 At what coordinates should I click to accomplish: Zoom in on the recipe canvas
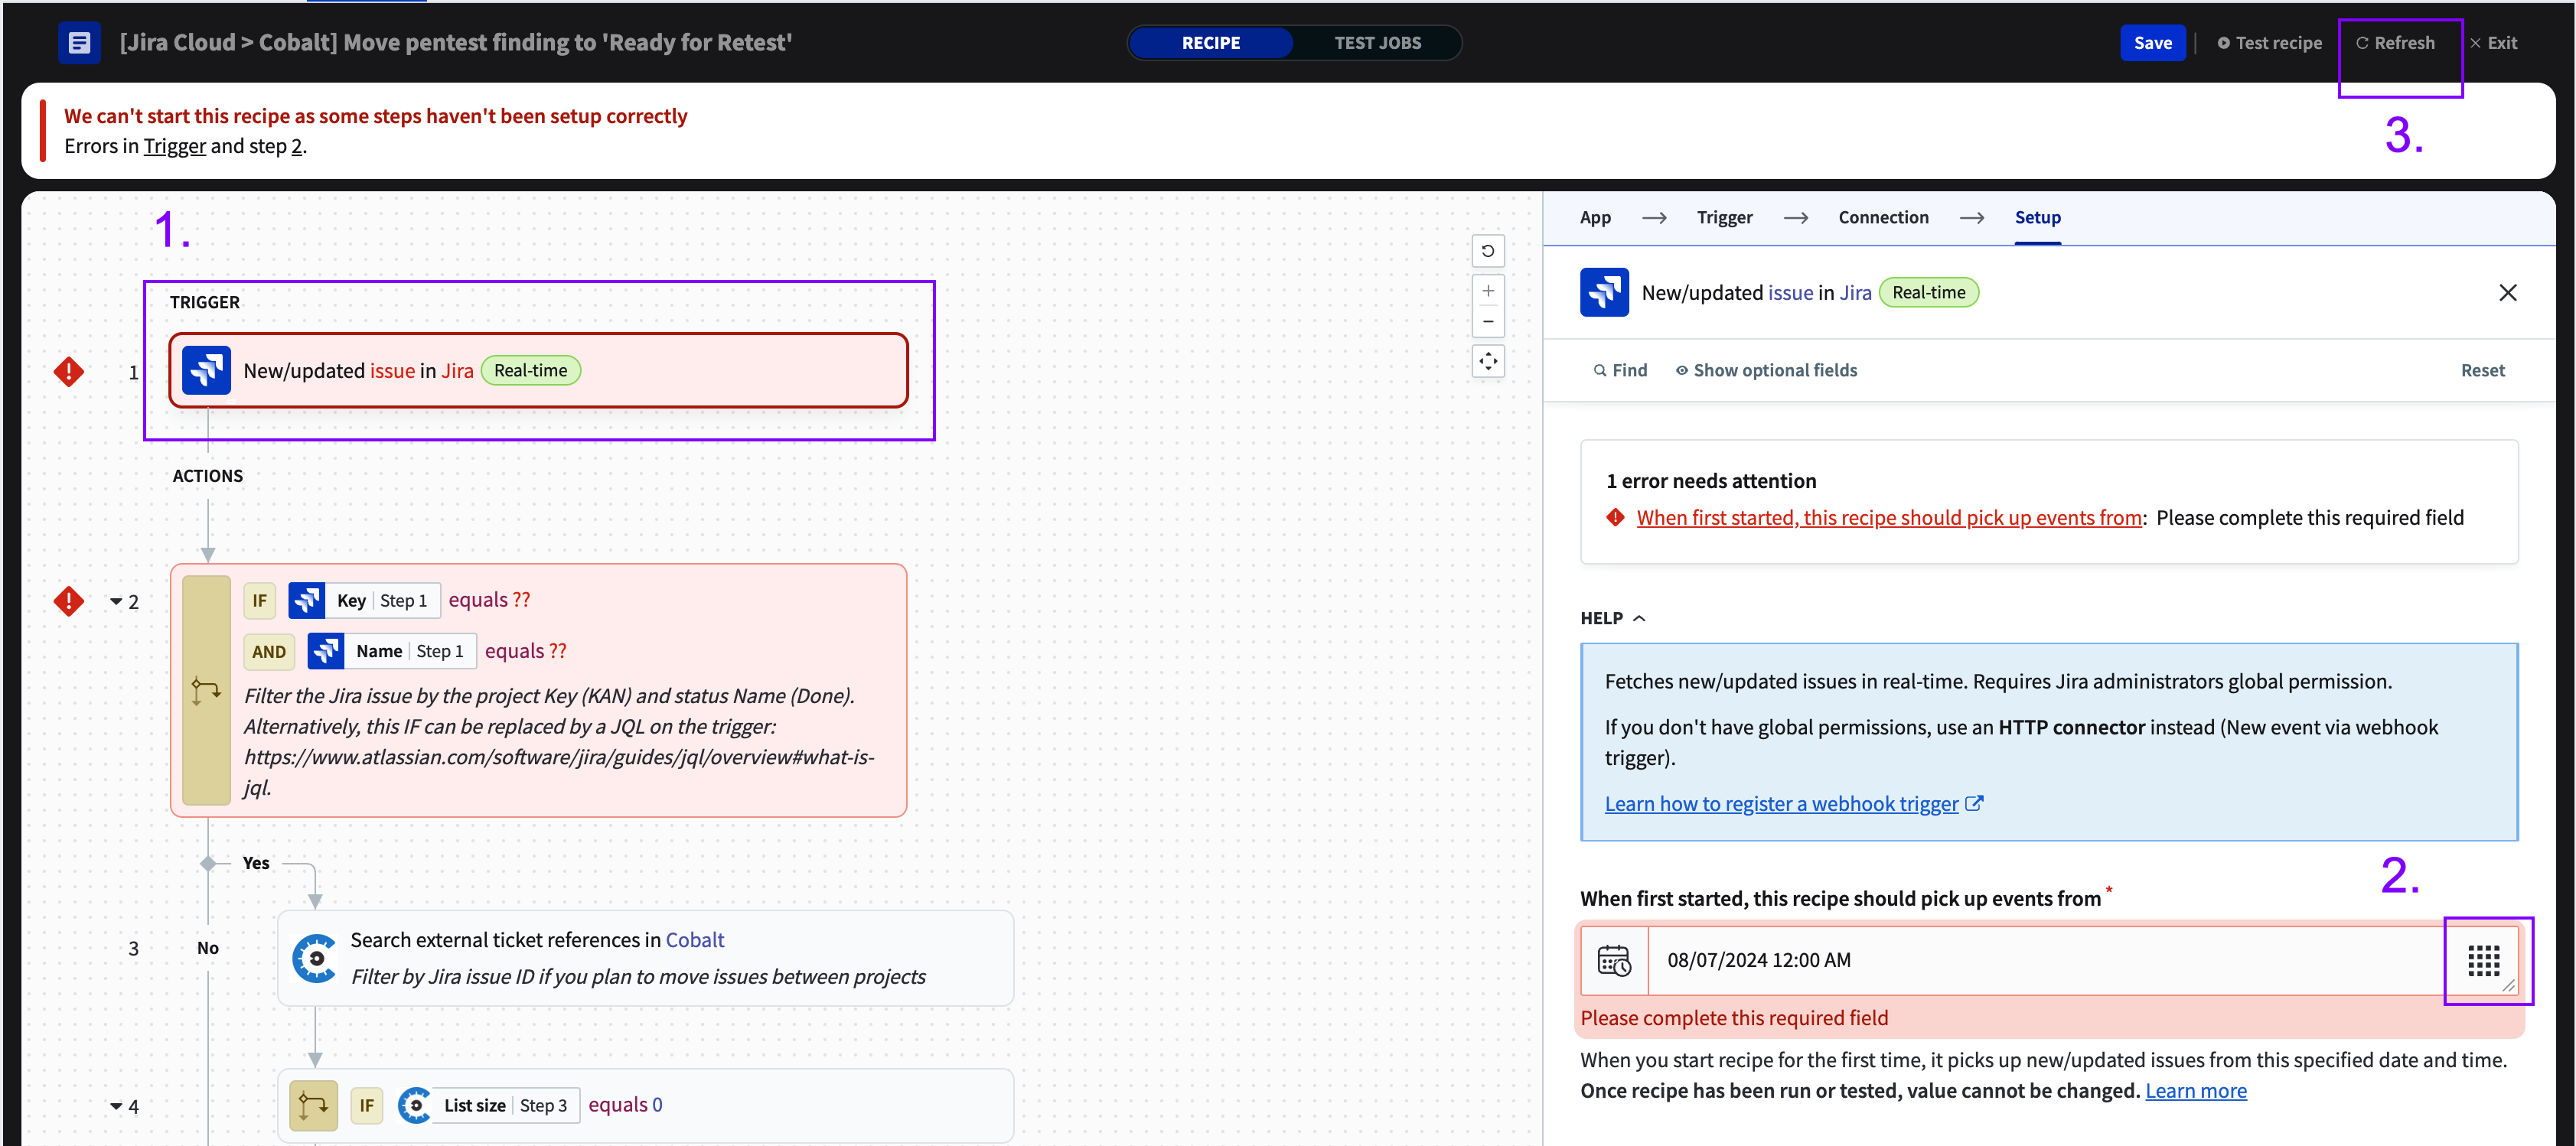click(x=1488, y=291)
